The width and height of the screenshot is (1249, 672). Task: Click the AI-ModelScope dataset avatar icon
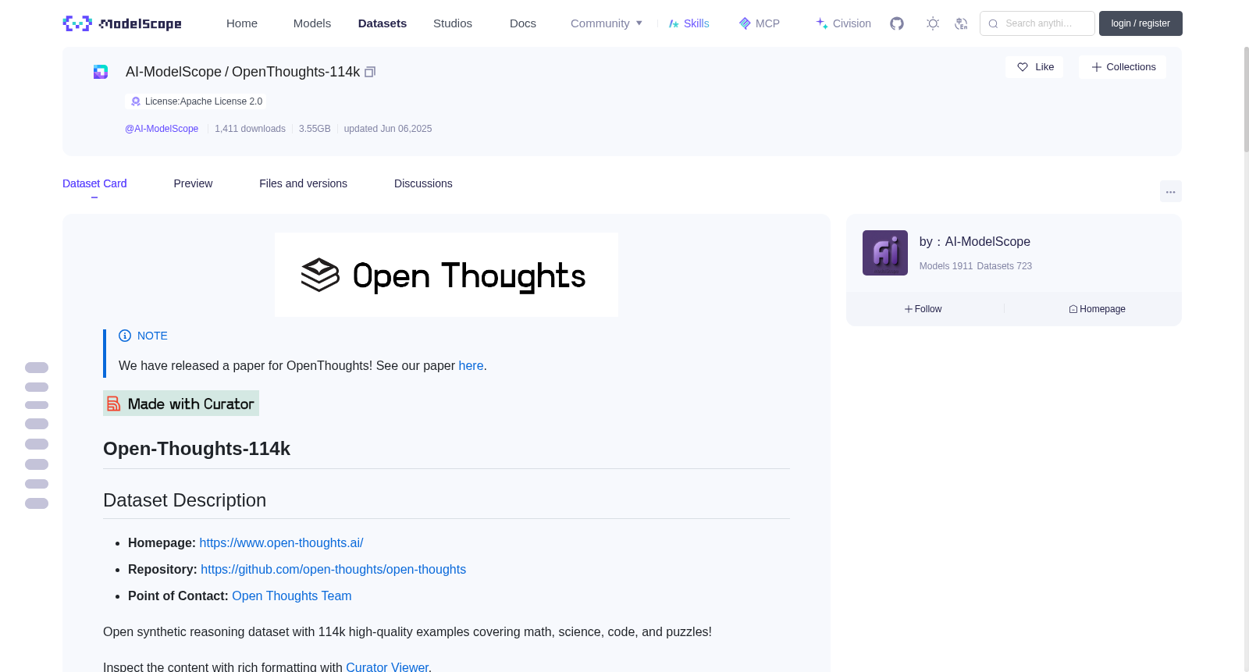point(101,72)
